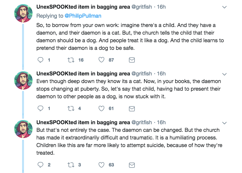Like the first tweet with 87 likes
The image size is (242, 173).
(101, 60)
